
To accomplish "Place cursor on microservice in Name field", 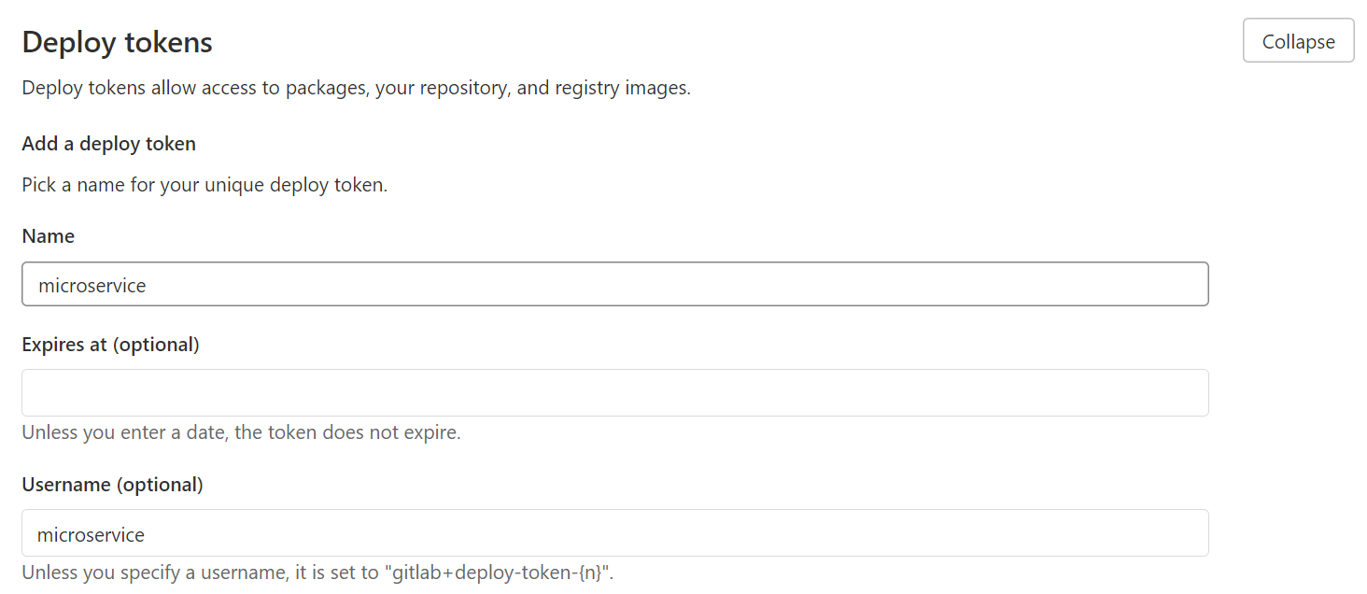I will pyautogui.click(x=92, y=286).
